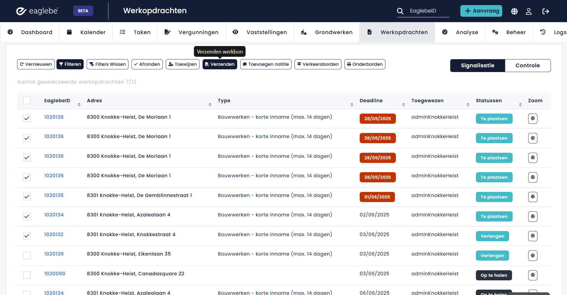The height and width of the screenshot is (295, 567).
Task: Click Verlengen status for 1020132
Action: 492,236
